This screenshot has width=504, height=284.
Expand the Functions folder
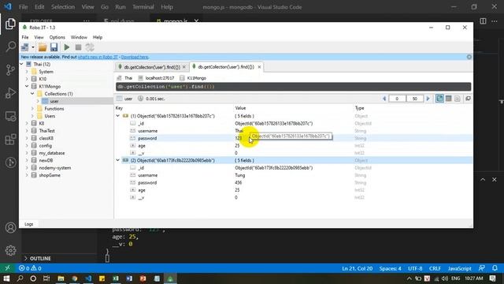point(32,109)
